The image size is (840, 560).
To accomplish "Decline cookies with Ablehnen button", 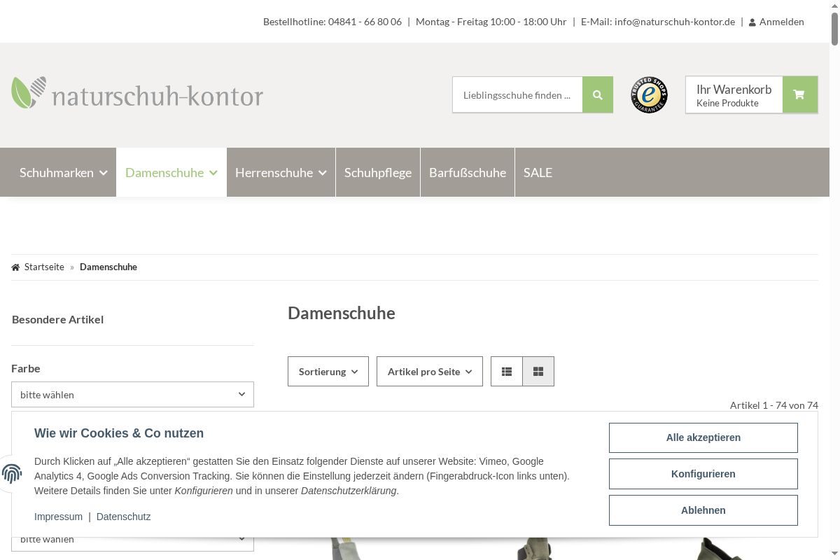I will pyautogui.click(x=703, y=510).
